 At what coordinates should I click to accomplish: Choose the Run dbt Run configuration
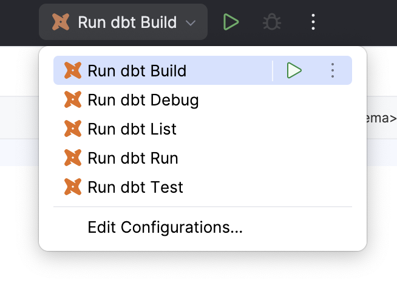point(133,158)
